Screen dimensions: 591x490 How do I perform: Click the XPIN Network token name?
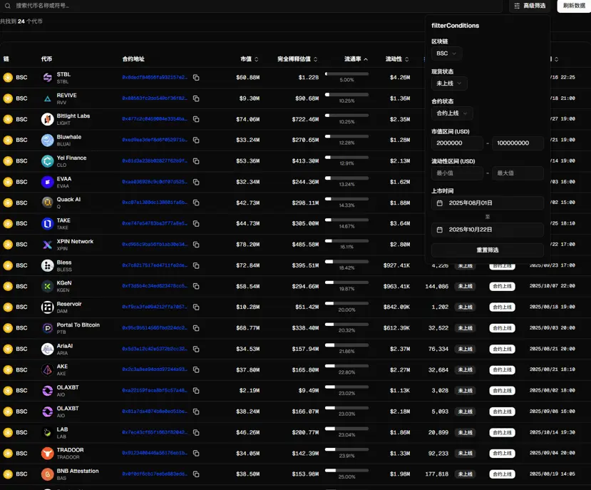tap(75, 241)
